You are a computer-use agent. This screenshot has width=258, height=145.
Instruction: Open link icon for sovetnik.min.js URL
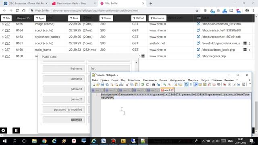[198, 43]
